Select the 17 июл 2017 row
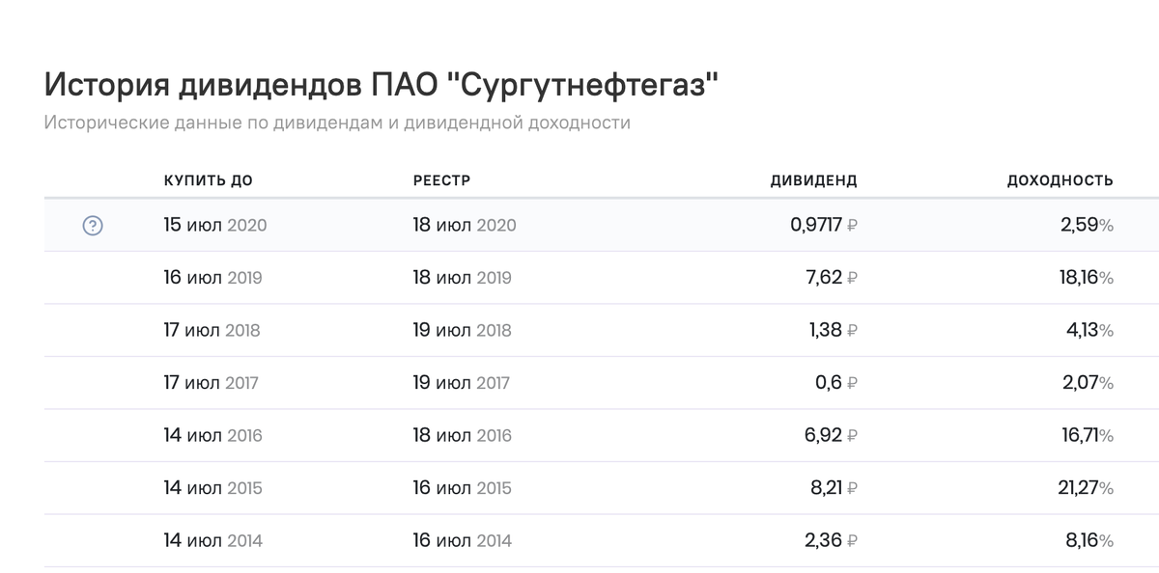The width and height of the screenshot is (1159, 573). (x=579, y=382)
